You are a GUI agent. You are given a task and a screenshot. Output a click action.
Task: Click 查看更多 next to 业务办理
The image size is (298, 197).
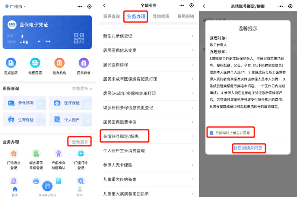click(80, 142)
